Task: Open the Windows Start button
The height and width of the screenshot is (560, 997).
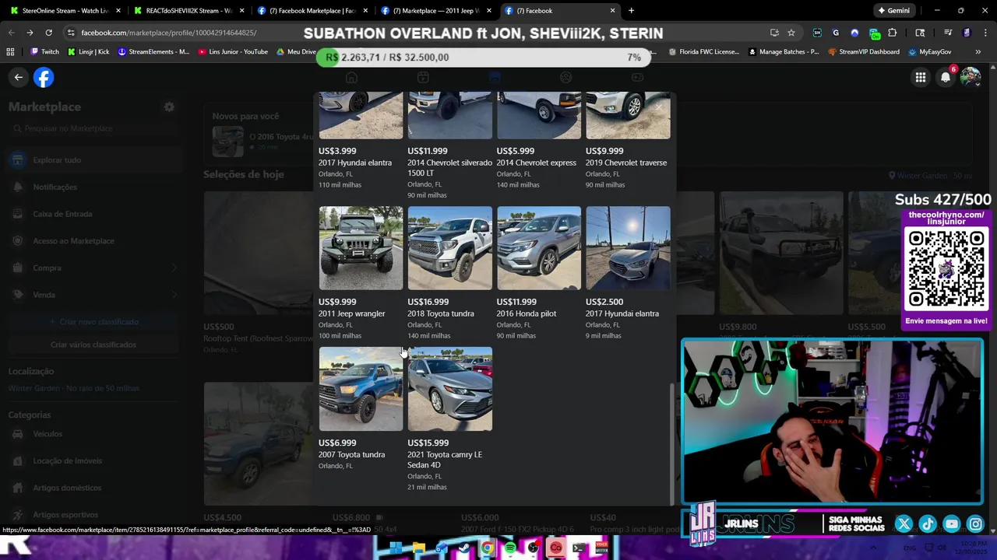Action: pyautogui.click(x=396, y=548)
